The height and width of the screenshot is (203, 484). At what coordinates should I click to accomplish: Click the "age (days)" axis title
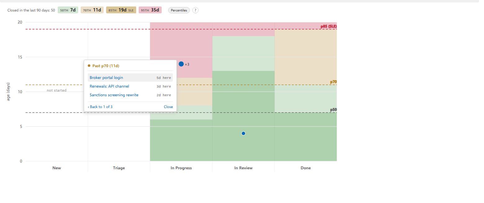pyautogui.click(x=8, y=92)
